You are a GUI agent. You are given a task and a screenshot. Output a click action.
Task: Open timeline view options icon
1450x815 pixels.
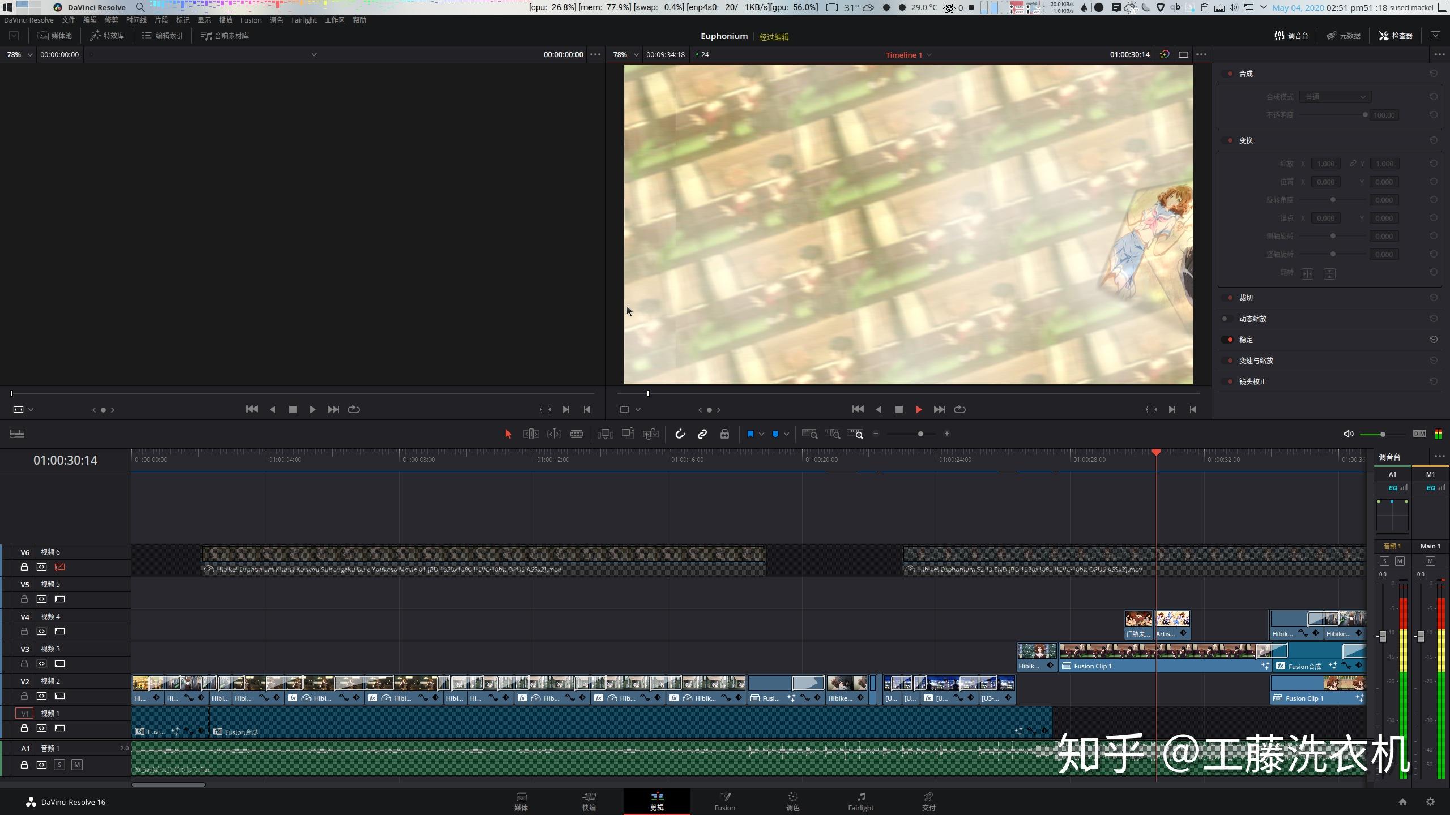click(17, 434)
